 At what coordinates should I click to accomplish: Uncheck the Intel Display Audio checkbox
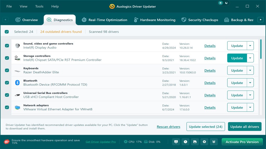[x=7, y=46]
